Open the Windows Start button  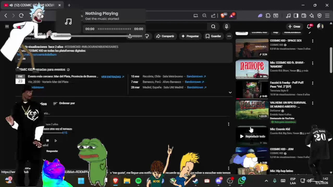click(81, 181)
